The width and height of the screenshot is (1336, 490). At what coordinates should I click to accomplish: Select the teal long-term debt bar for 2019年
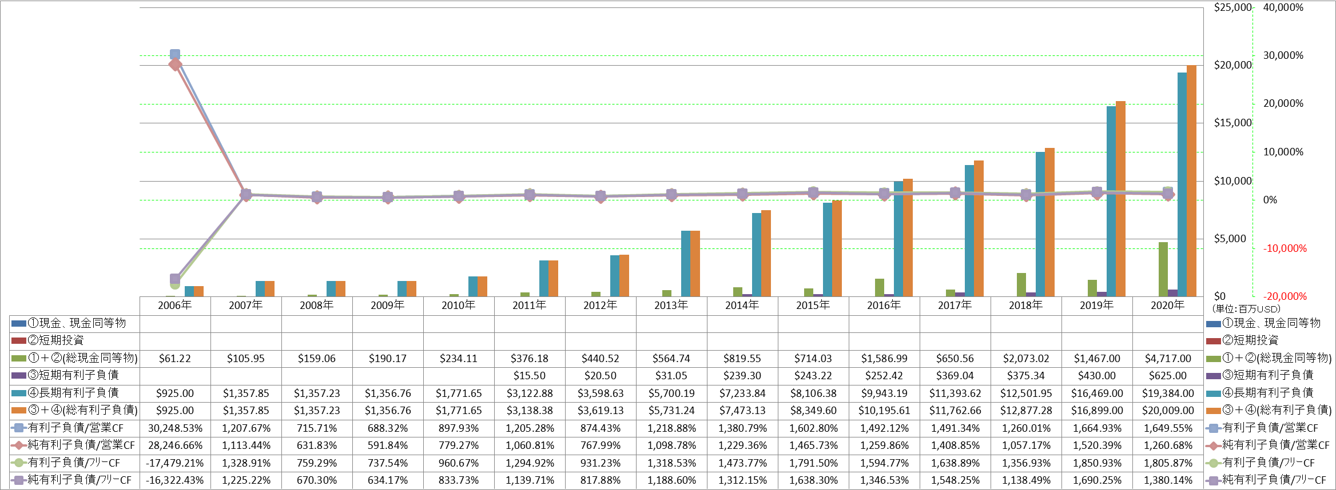[x=1111, y=202]
